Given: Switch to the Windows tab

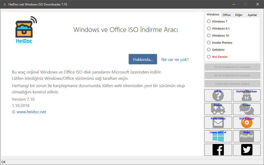Looking at the screenshot, I should (x=213, y=14).
